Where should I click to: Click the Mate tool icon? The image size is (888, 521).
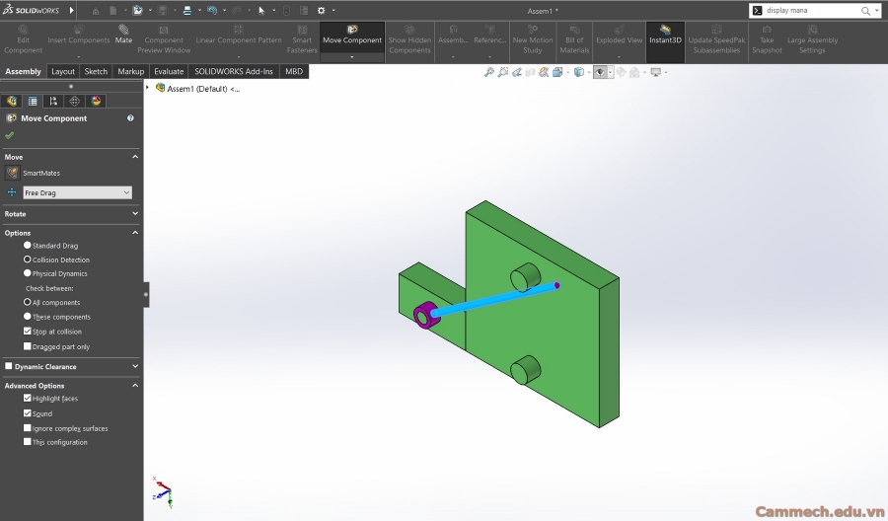(x=123, y=30)
